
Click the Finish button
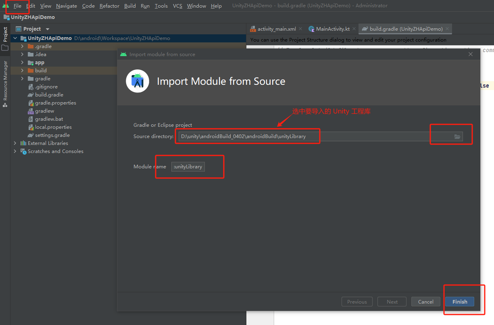tap(460, 302)
